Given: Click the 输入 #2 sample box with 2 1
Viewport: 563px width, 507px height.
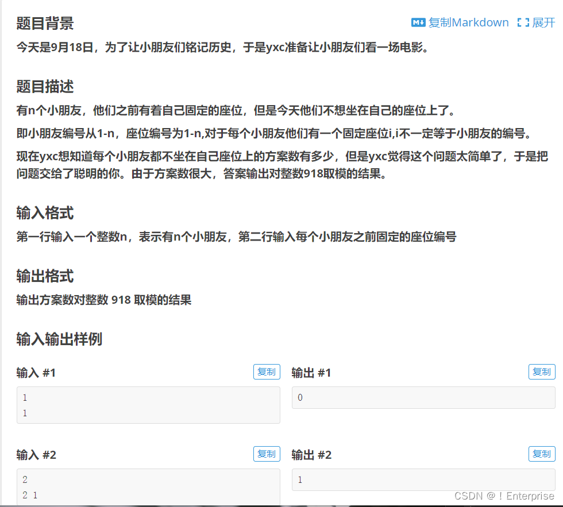Looking at the screenshot, I should click(x=148, y=487).
